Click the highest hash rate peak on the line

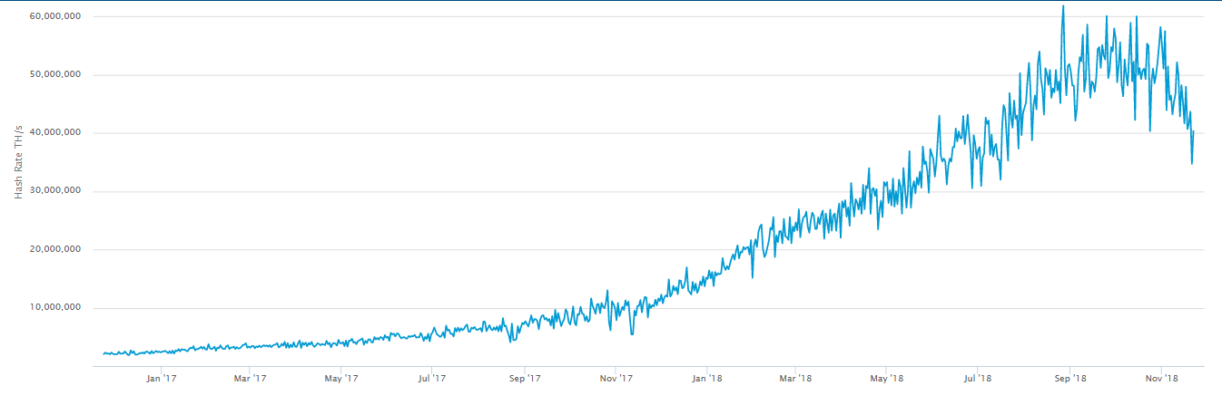tap(1063, 7)
